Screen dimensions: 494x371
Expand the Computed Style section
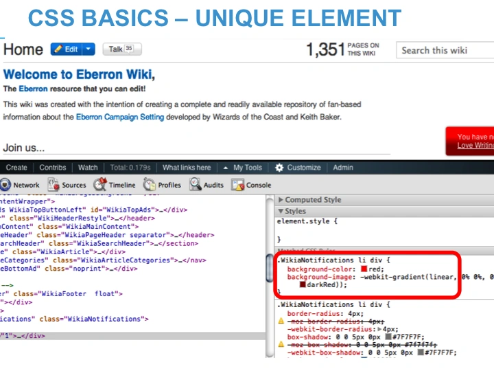pos(281,200)
